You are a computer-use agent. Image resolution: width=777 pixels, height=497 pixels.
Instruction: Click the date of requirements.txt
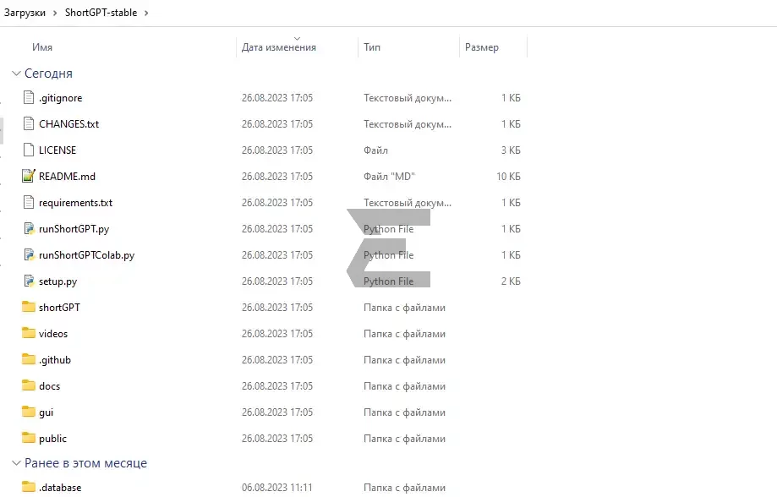click(277, 203)
